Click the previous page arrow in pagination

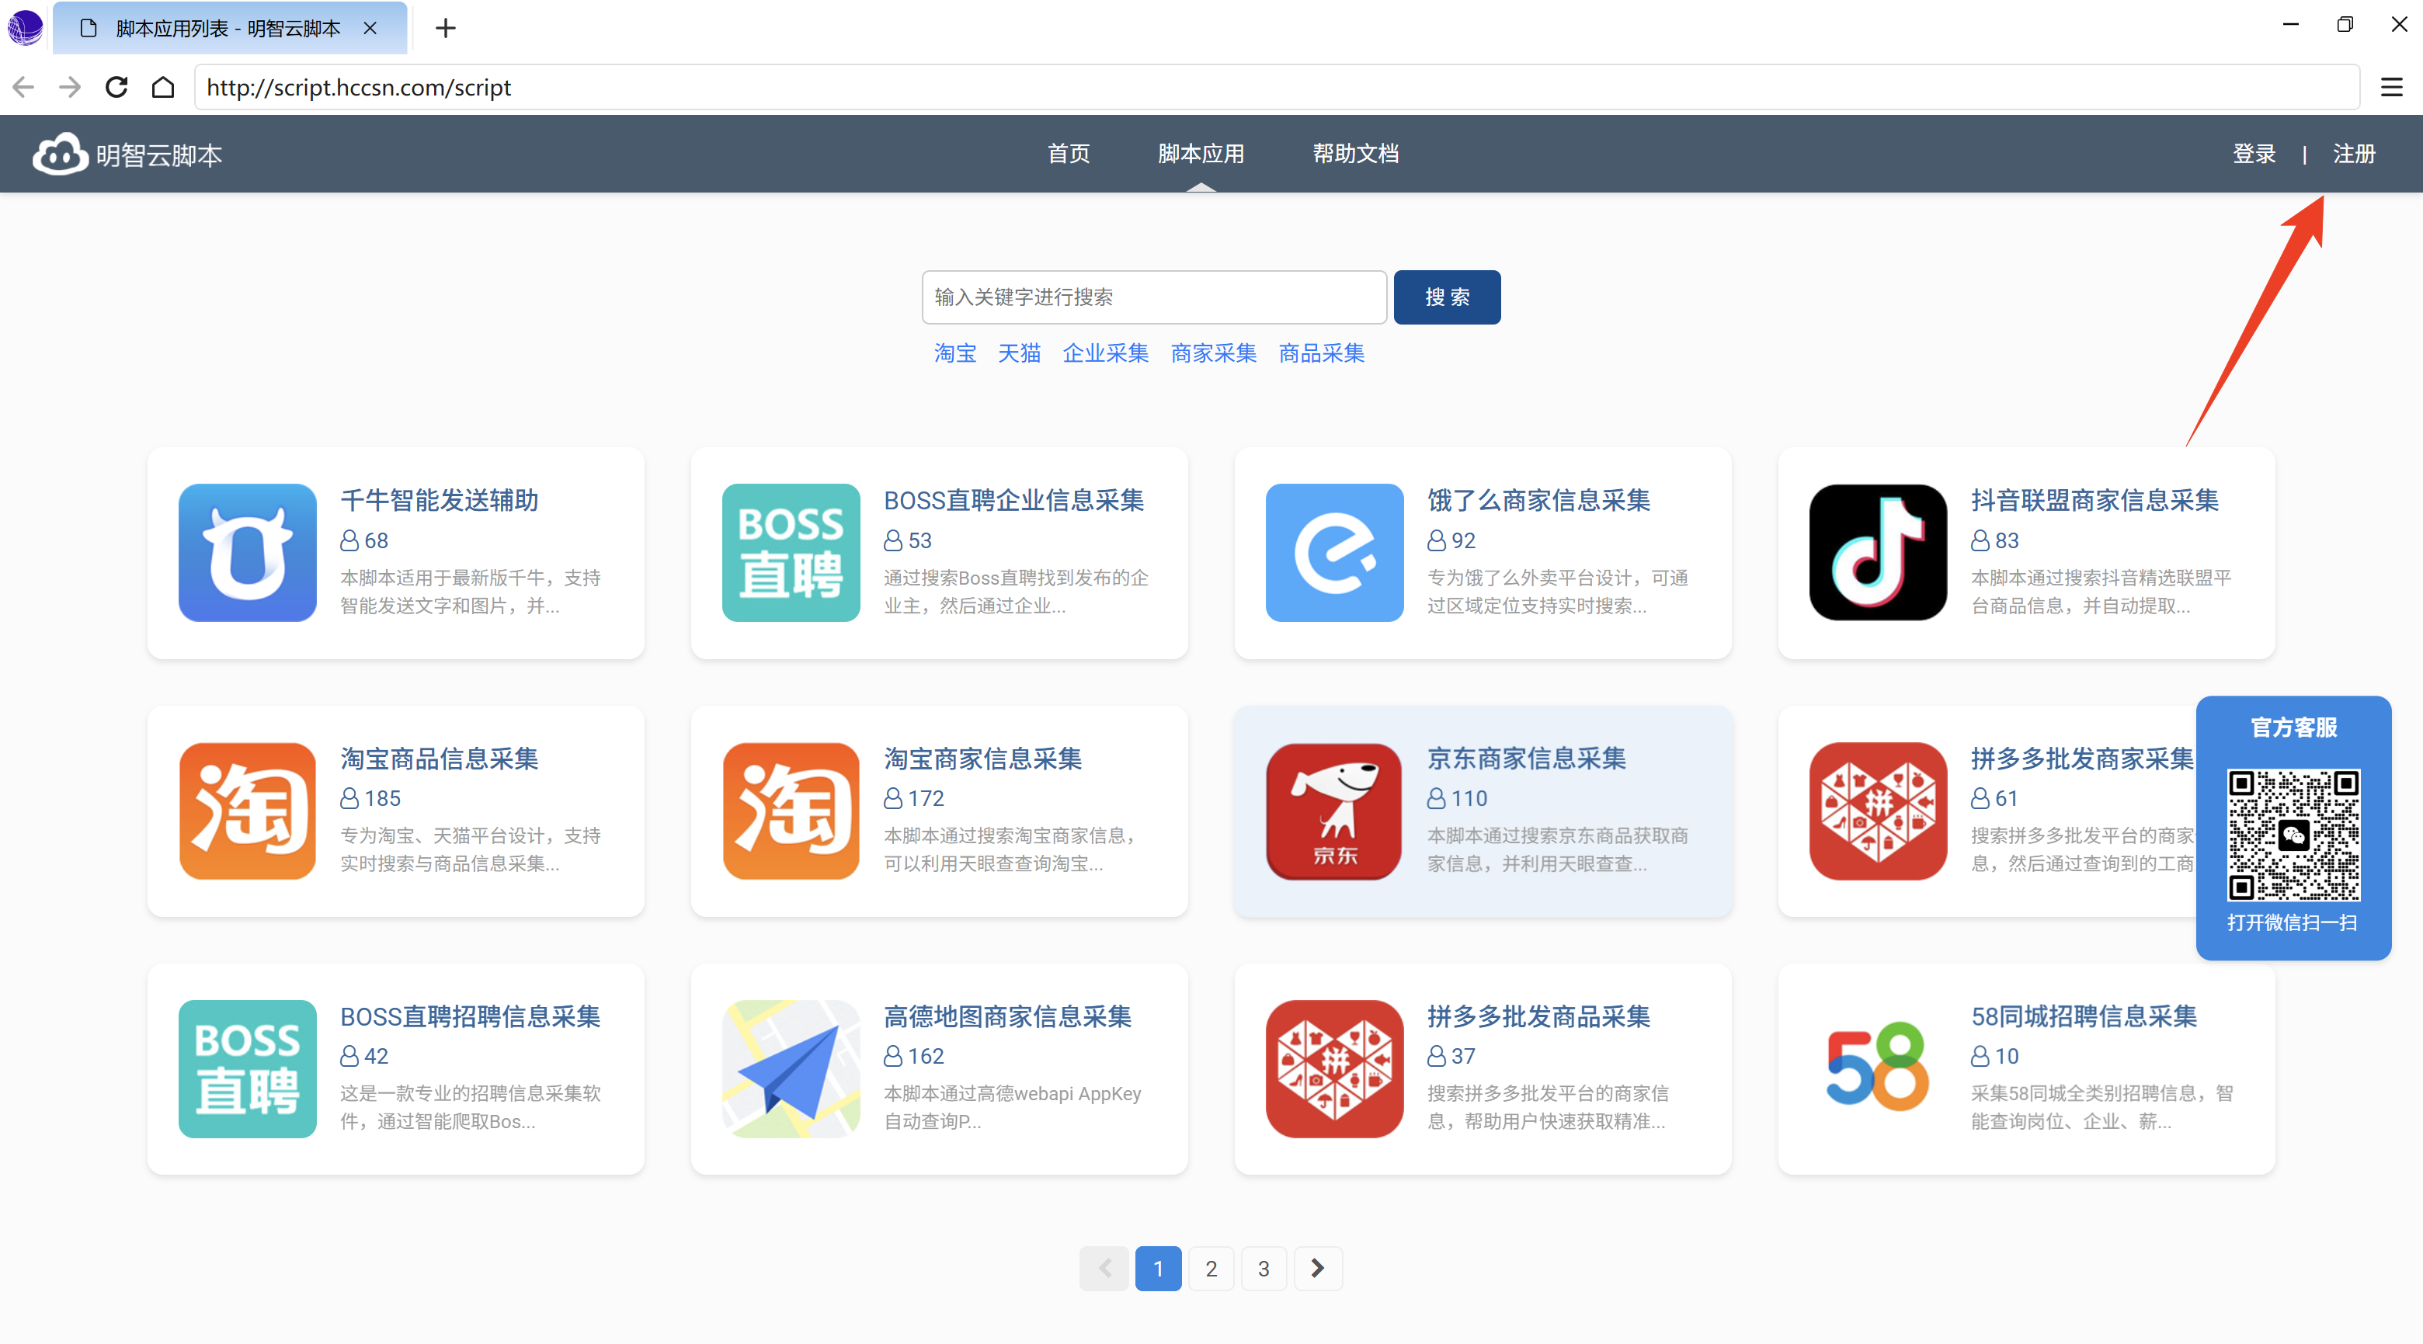(x=1104, y=1269)
